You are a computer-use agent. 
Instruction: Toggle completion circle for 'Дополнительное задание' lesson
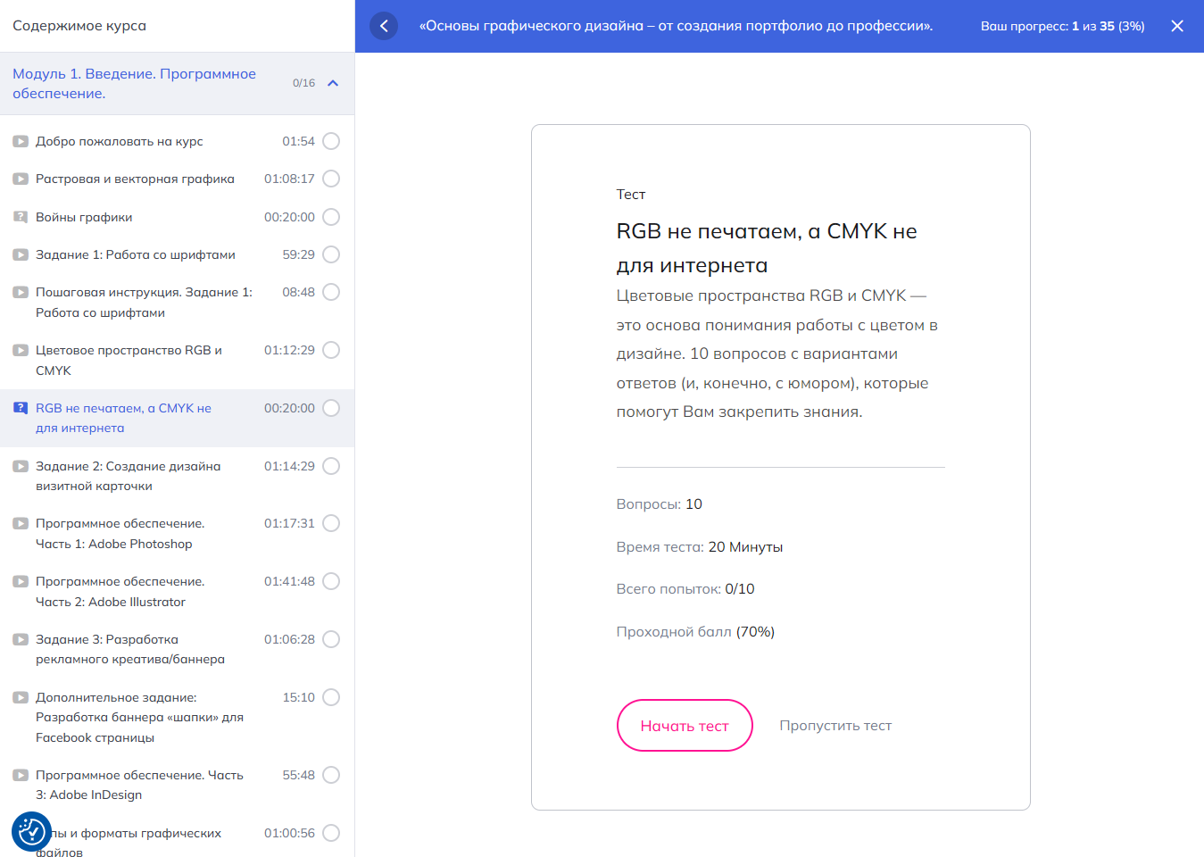point(331,697)
